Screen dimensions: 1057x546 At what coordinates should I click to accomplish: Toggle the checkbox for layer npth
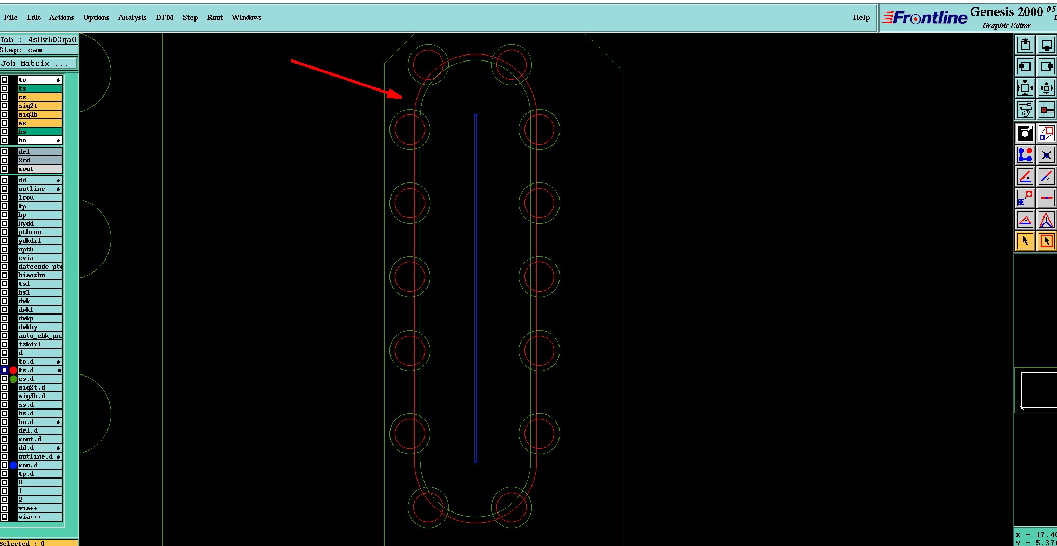(4, 249)
